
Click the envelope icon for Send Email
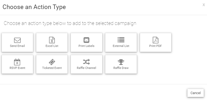click(17, 40)
